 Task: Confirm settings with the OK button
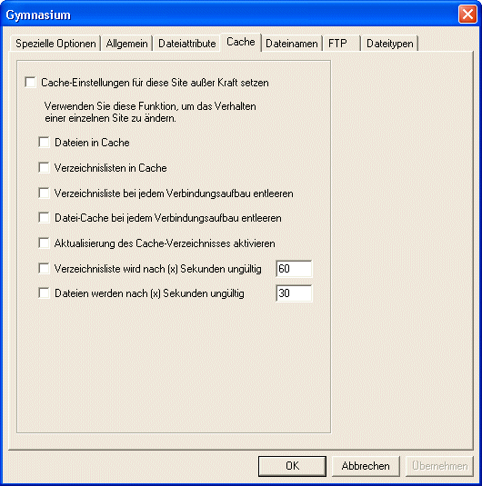click(x=292, y=466)
